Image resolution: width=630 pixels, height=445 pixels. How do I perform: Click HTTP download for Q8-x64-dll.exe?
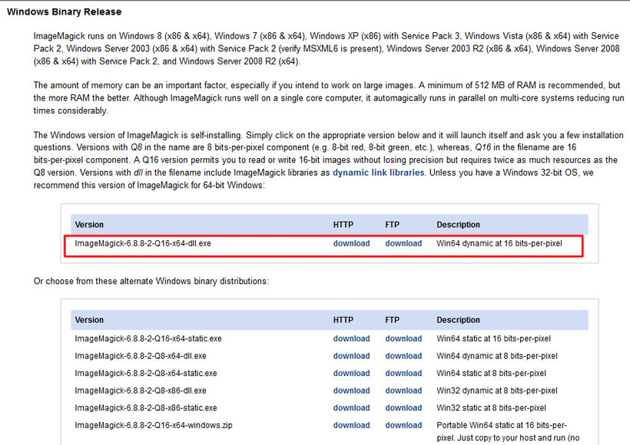pos(351,356)
